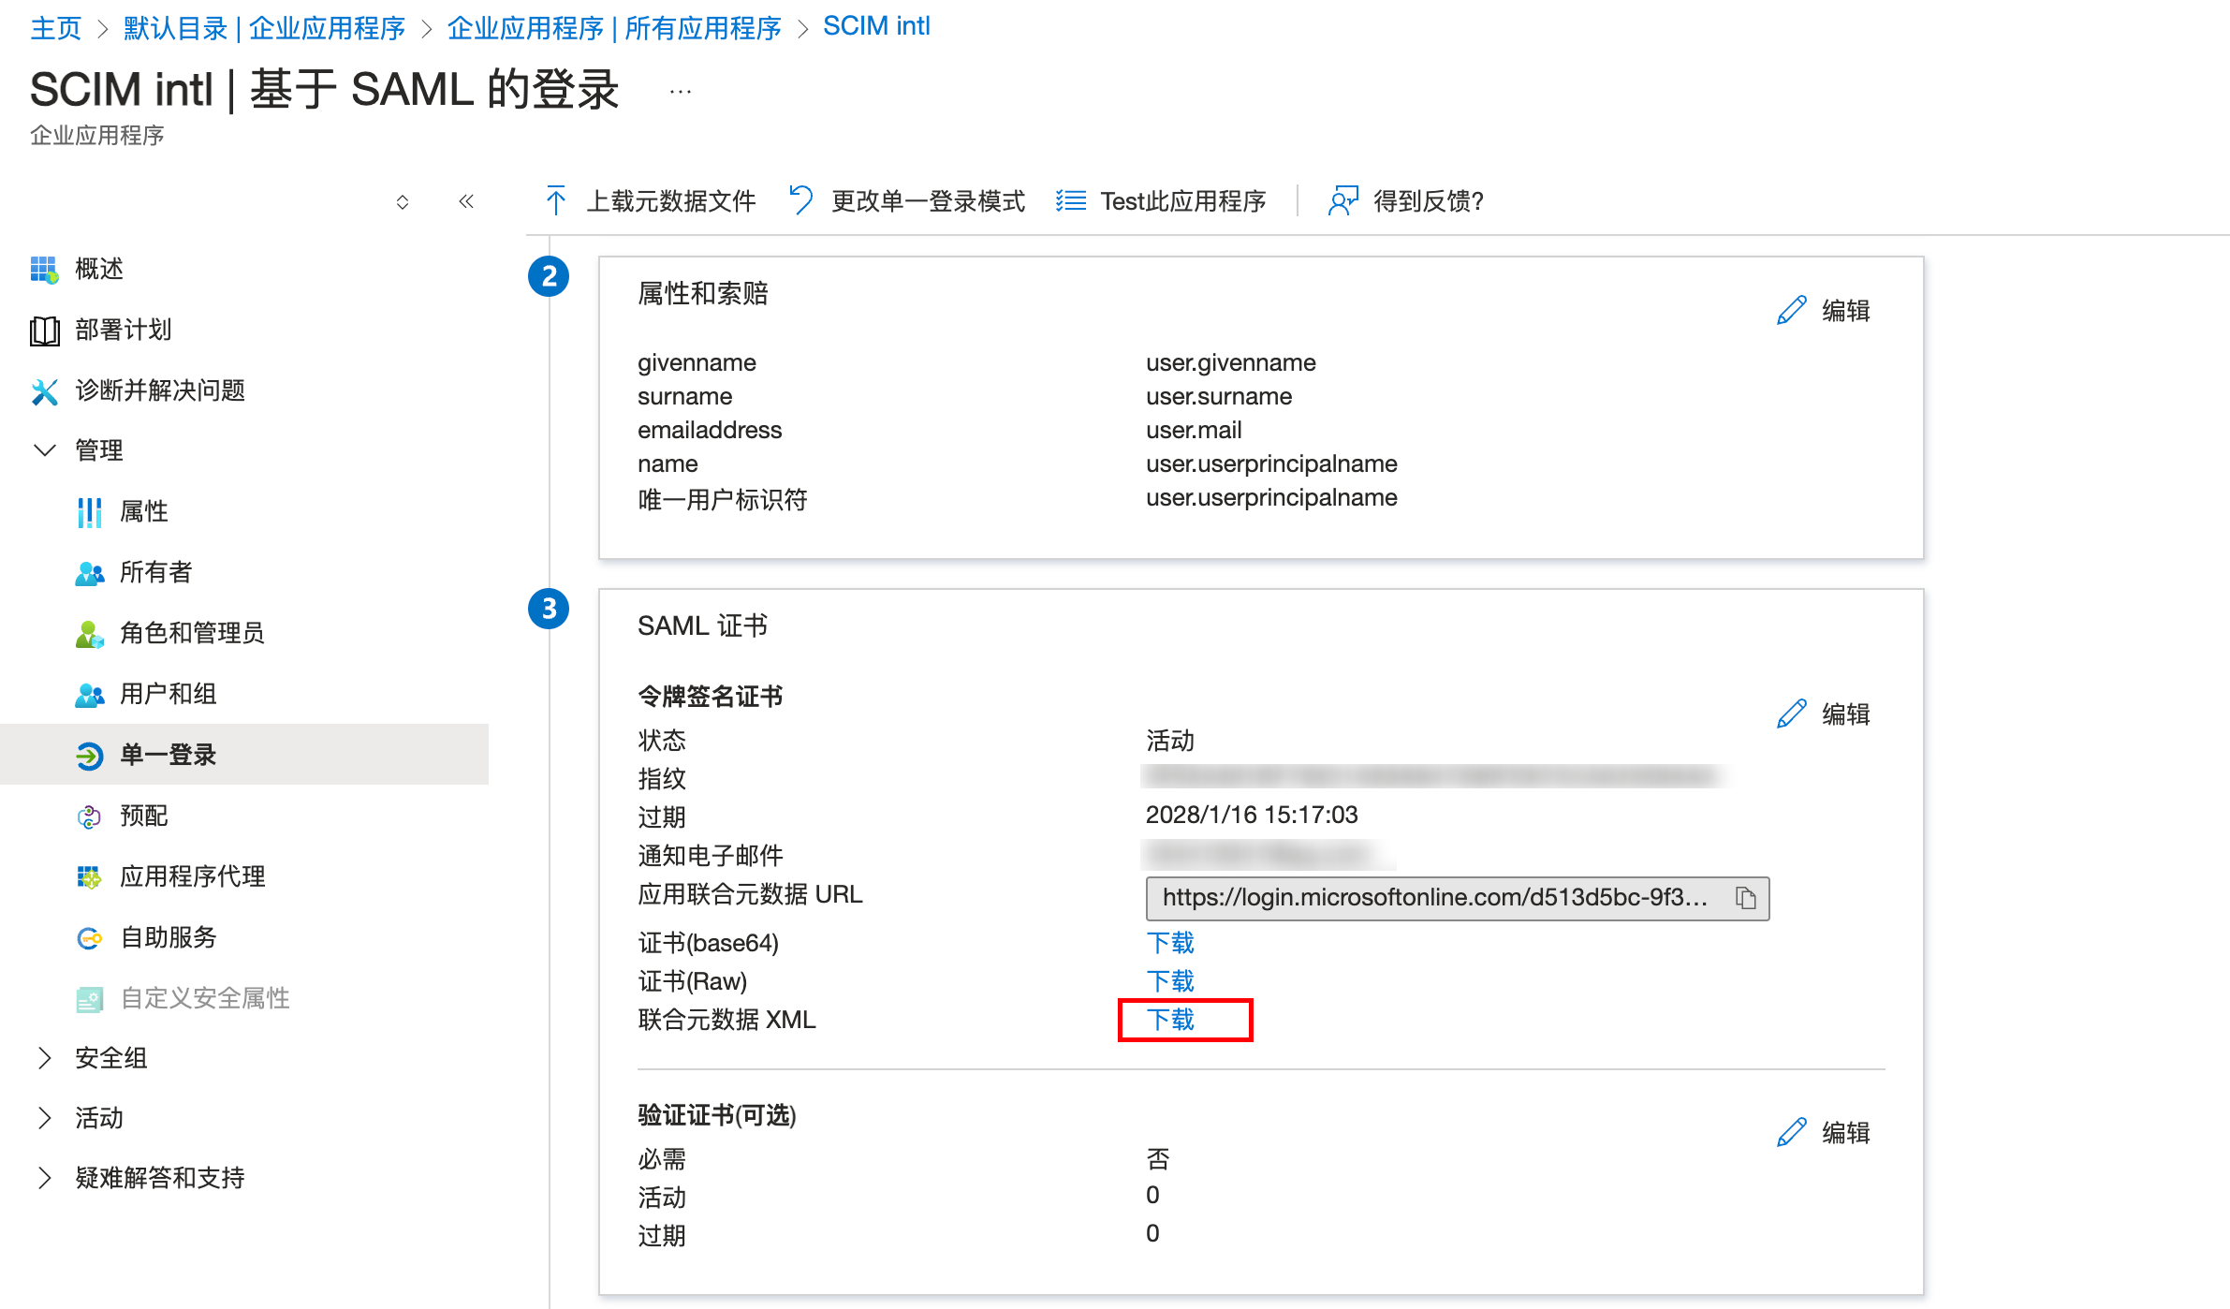Click the 更改单一登录模式 undo icon
This screenshot has width=2230, height=1309.
point(801,200)
